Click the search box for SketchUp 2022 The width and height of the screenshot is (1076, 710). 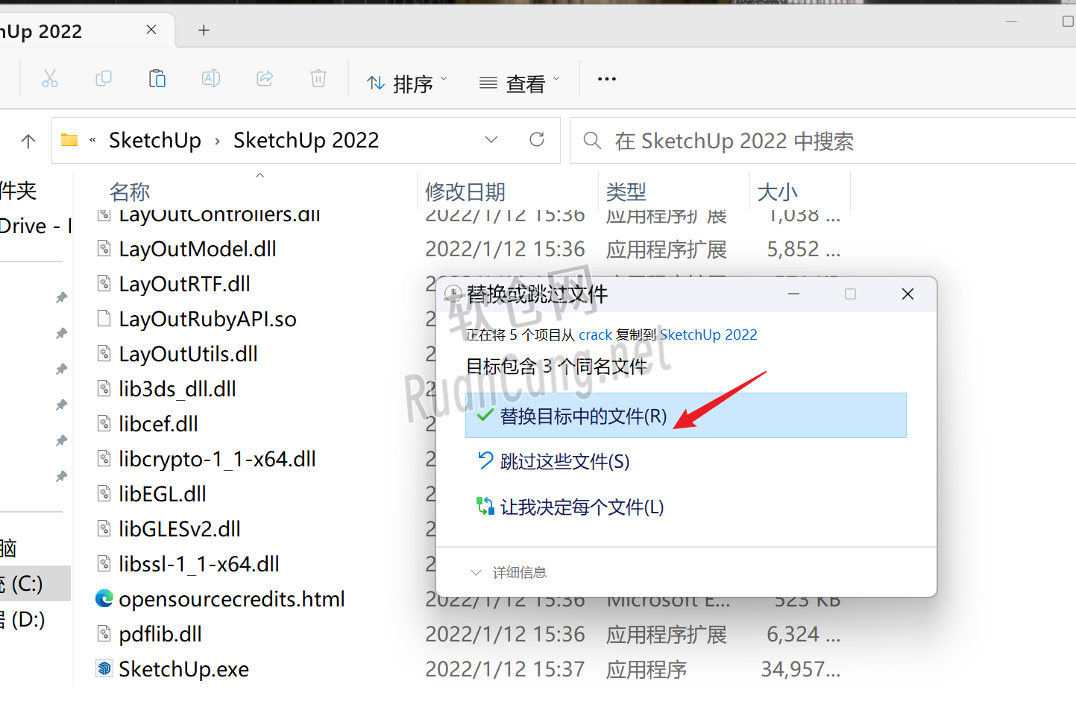(x=820, y=141)
